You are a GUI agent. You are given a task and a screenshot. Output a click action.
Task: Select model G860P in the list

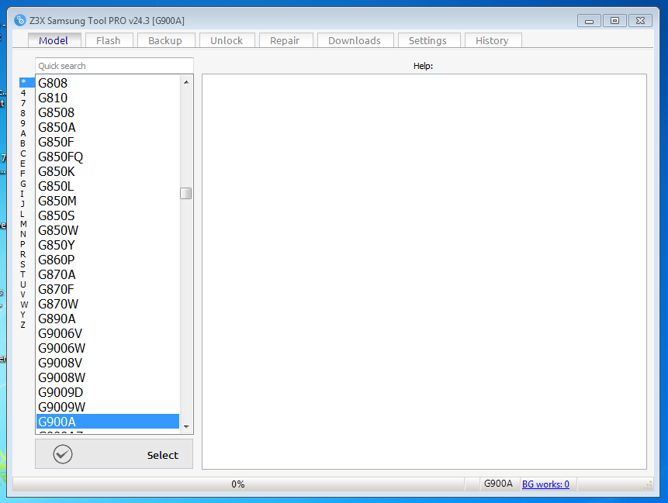click(107, 260)
